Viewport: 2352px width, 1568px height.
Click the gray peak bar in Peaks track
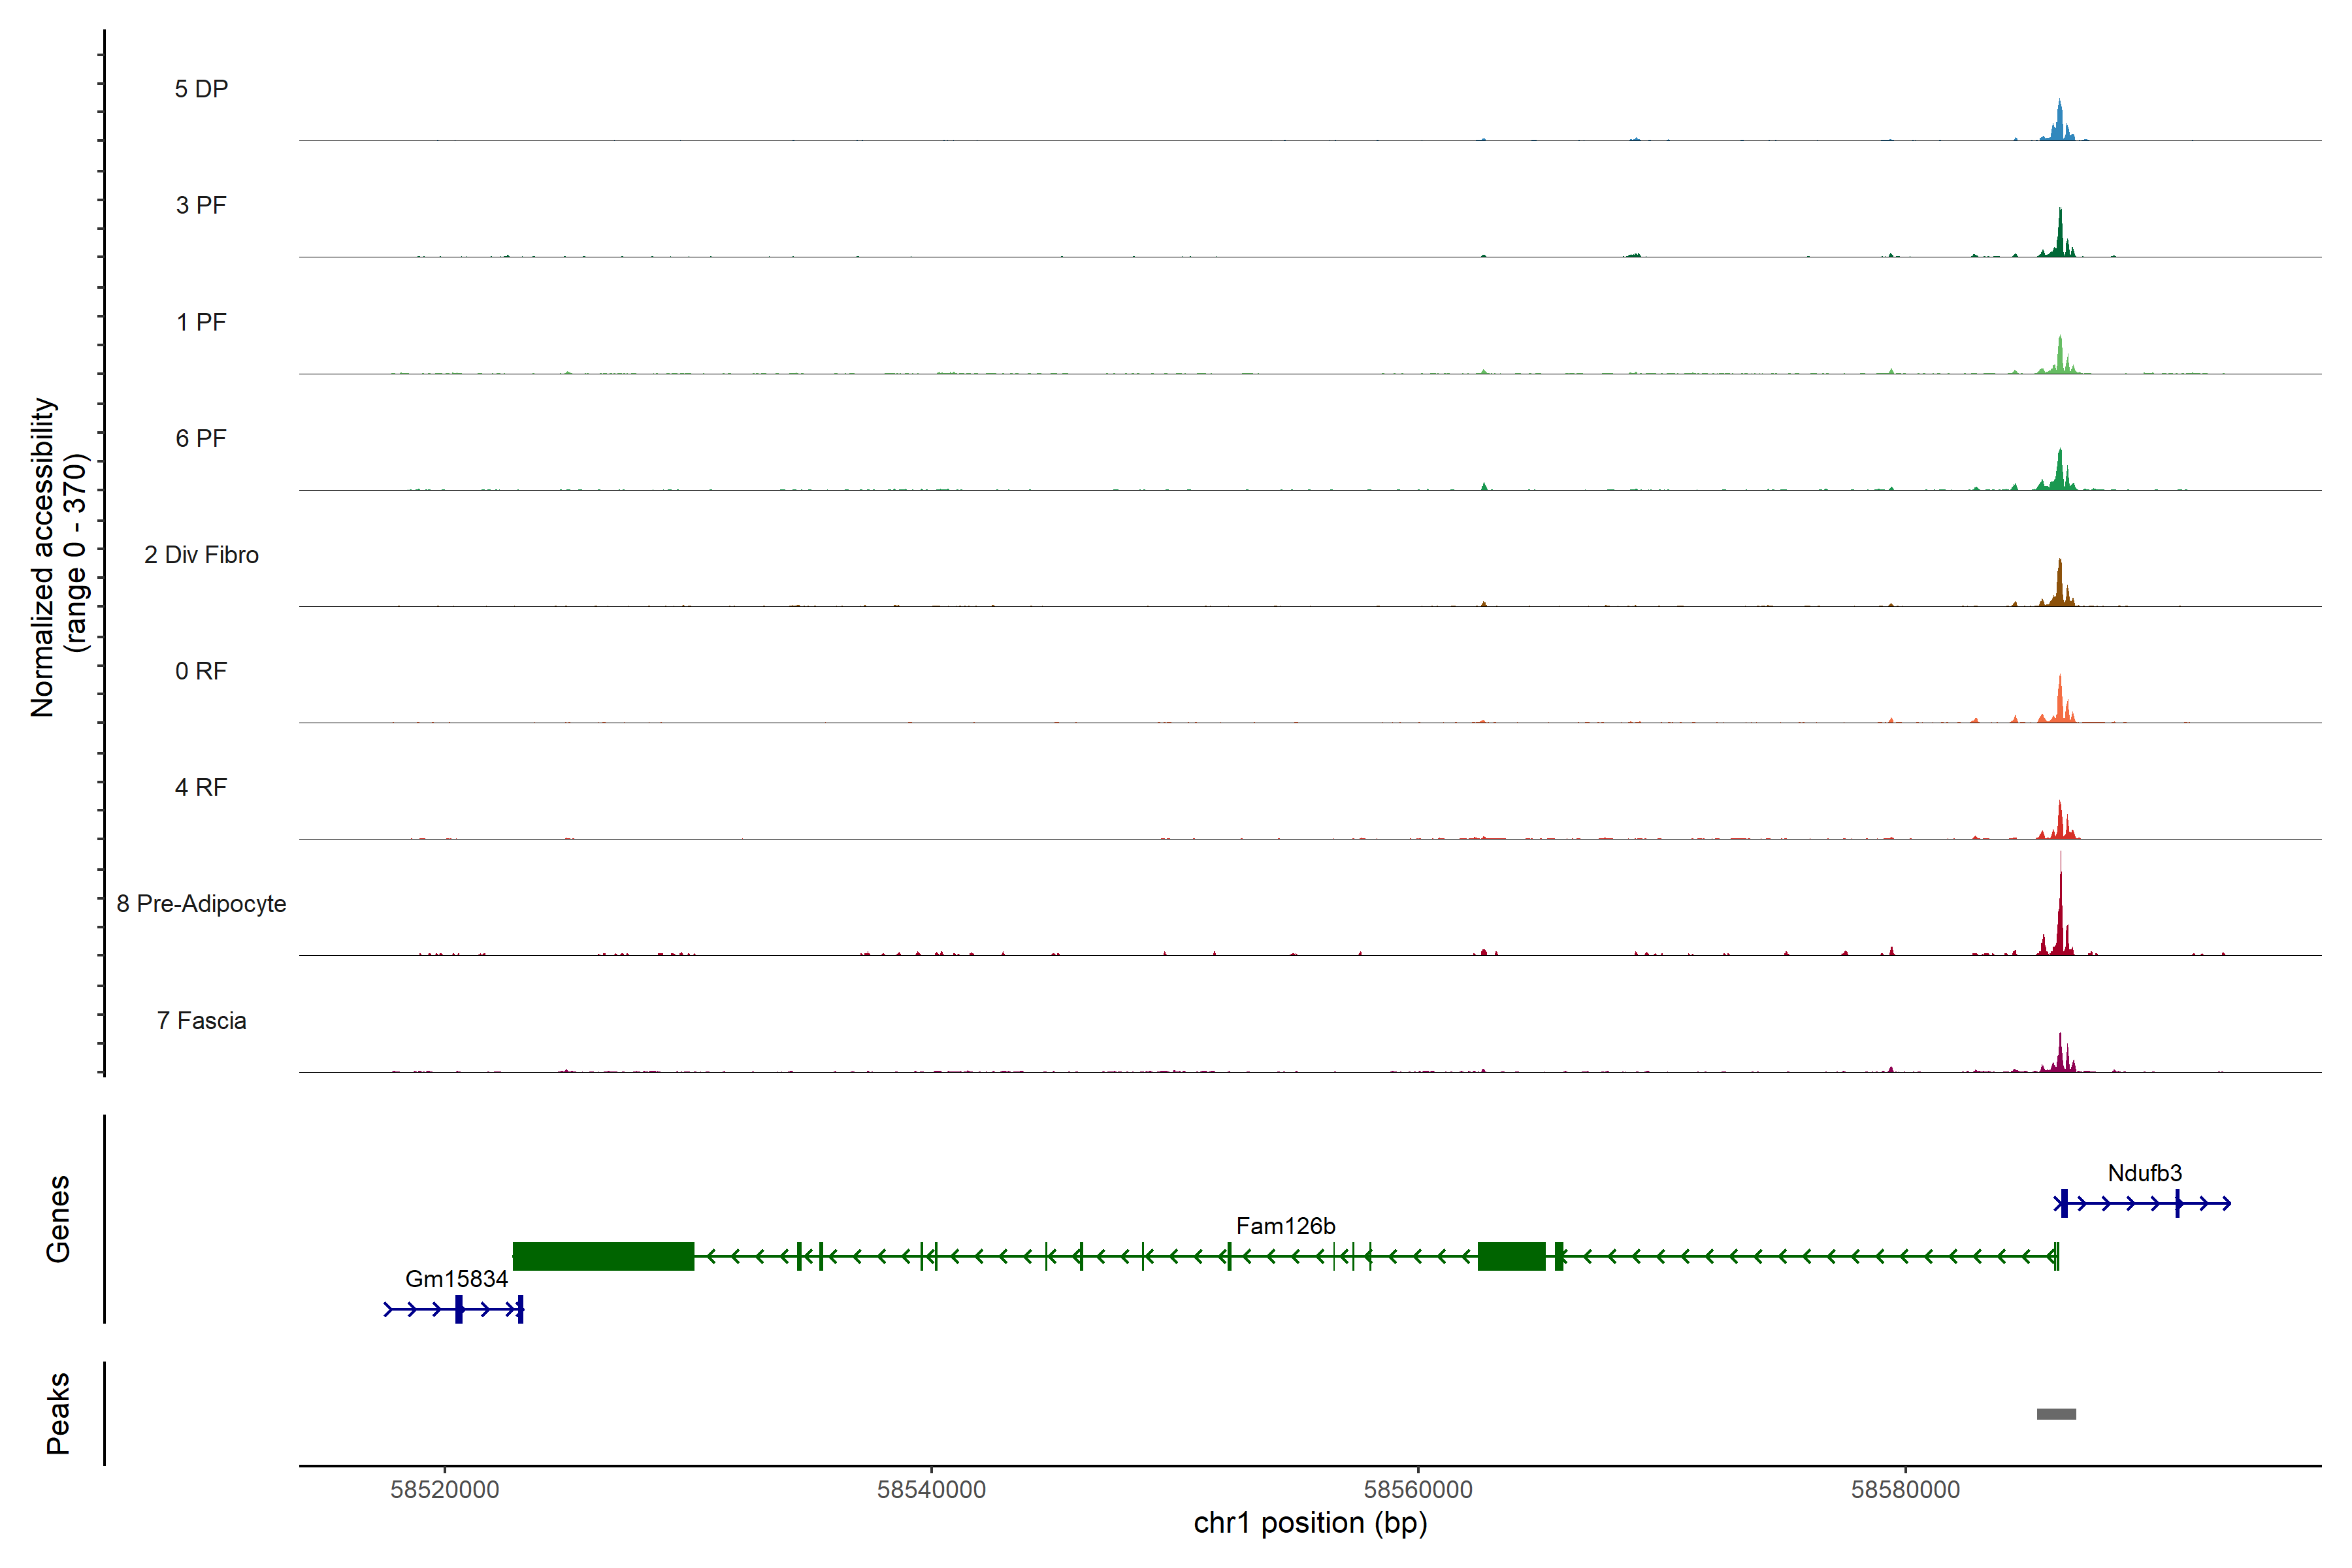click(x=2056, y=1413)
